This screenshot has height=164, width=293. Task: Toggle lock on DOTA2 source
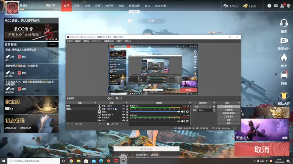click(x=127, y=121)
